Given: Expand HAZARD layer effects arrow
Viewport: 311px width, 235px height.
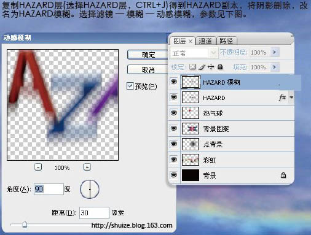Looking at the screenshot, I should [291, 98].
